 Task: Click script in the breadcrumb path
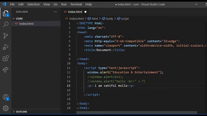(x=125, y=19)
